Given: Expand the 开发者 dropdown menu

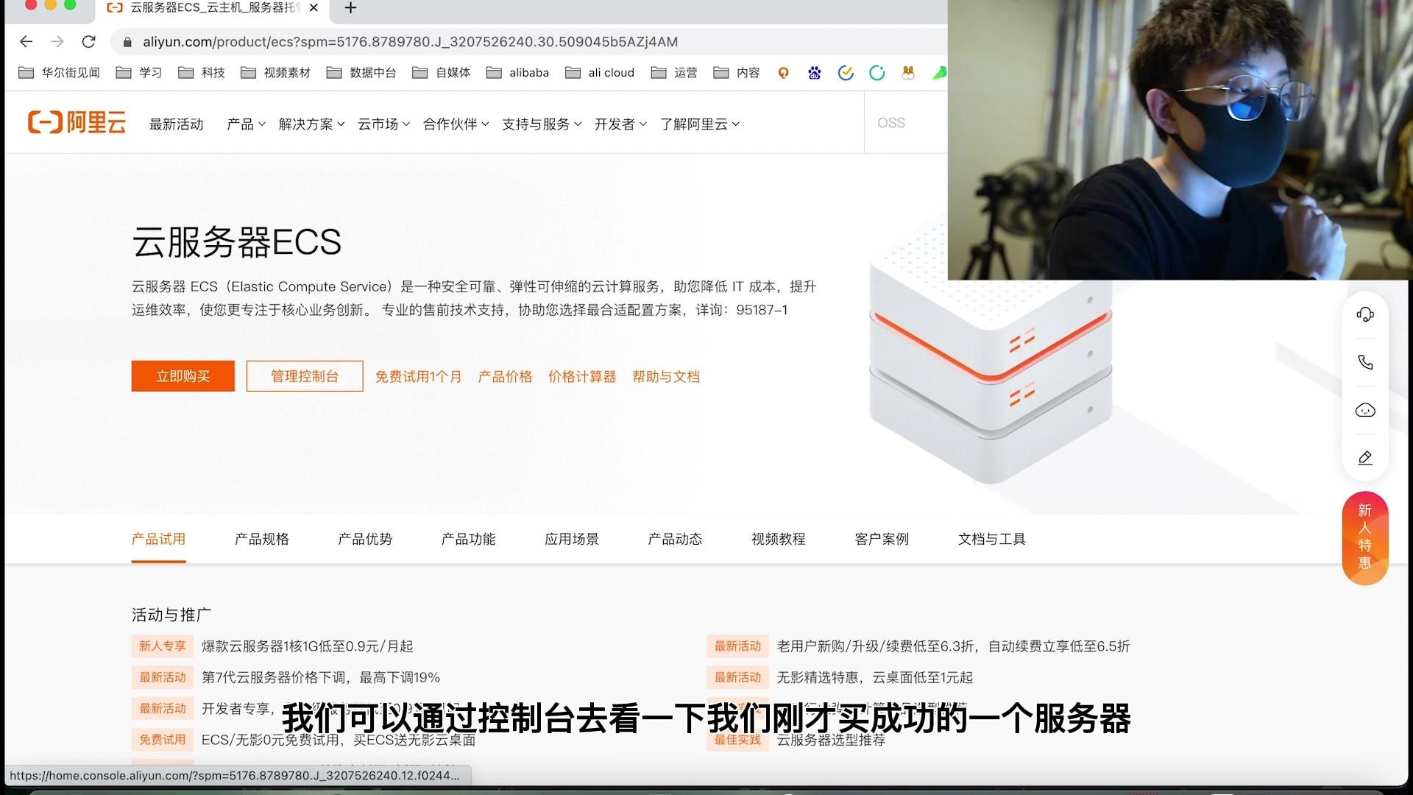Looking at the screenshot, I should [x=620, y=124].
